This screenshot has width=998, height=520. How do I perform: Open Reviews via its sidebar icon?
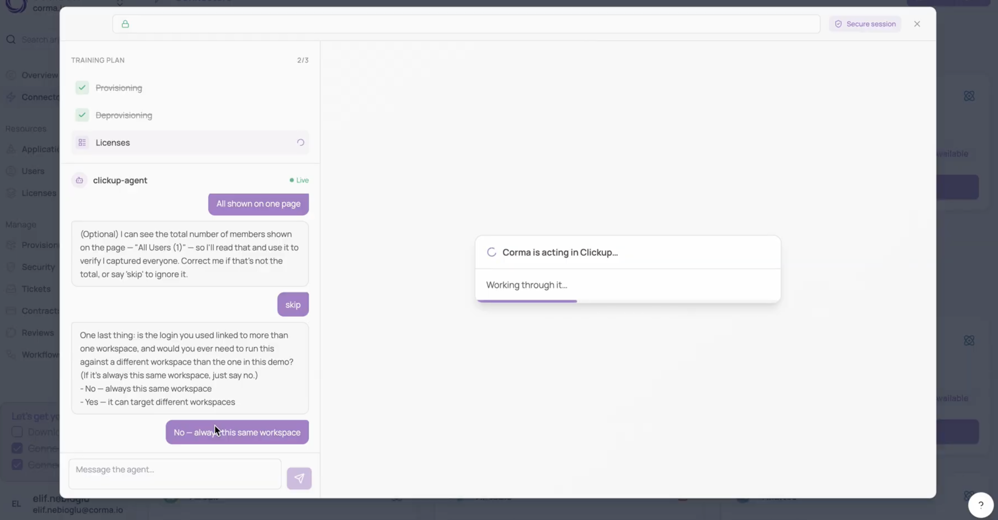[x=11, y=333]
